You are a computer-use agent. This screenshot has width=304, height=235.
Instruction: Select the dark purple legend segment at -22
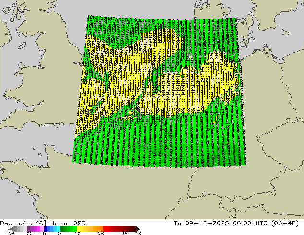(28, 229)
